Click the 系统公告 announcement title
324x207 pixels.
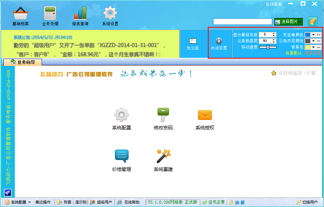(43, 37)
